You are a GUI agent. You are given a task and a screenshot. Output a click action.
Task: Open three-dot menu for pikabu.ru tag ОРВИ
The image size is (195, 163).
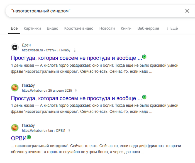tap(69, 131)
